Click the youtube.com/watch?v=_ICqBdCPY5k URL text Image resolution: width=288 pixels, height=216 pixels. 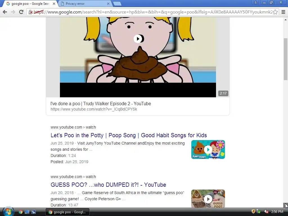[94, 109]
